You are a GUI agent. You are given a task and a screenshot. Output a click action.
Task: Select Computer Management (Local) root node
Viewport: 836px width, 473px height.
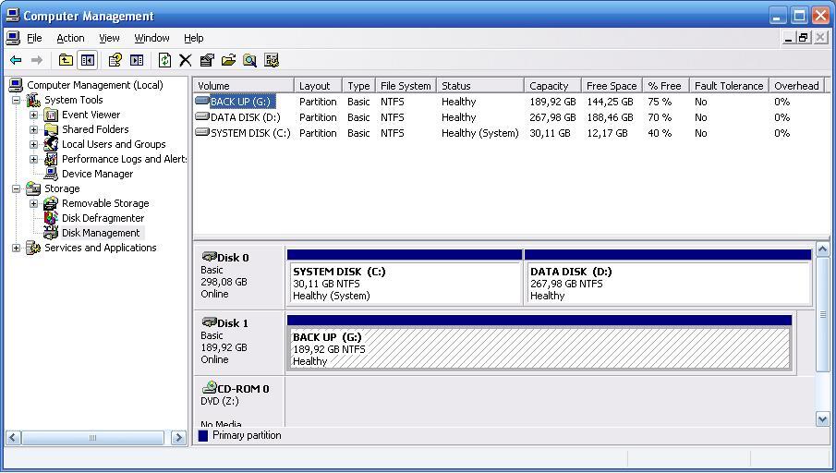tap(95, 85)
